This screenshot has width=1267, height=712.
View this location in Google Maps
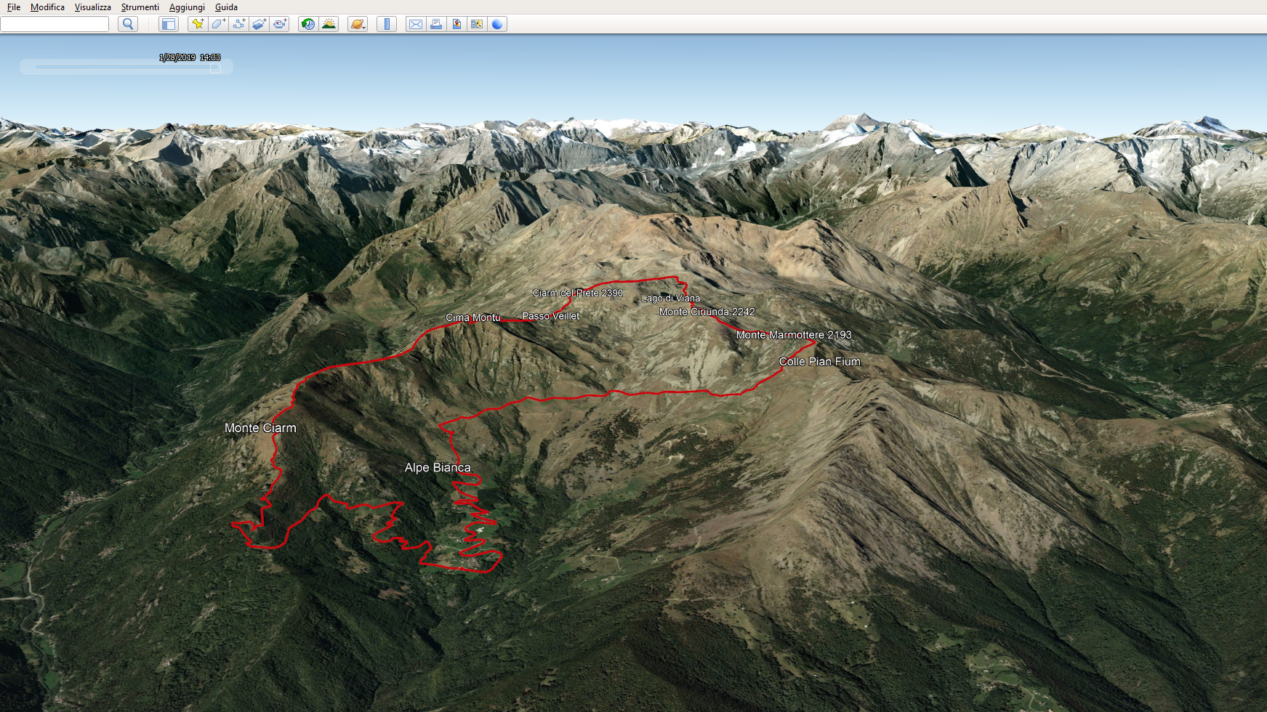tap(477, 24)
